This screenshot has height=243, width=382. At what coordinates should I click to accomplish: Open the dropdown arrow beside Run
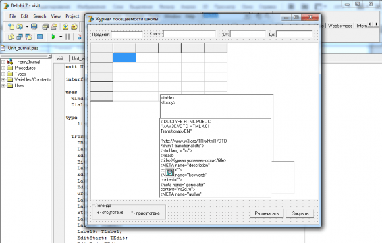[61, 37]
